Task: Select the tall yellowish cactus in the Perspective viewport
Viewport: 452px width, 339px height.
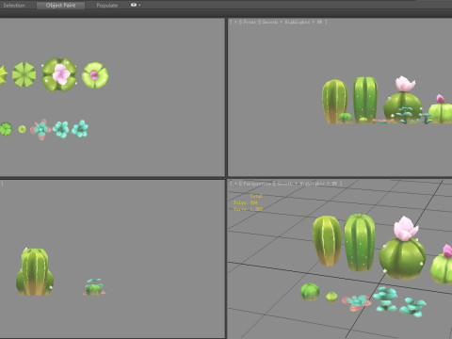Action: 327,241
